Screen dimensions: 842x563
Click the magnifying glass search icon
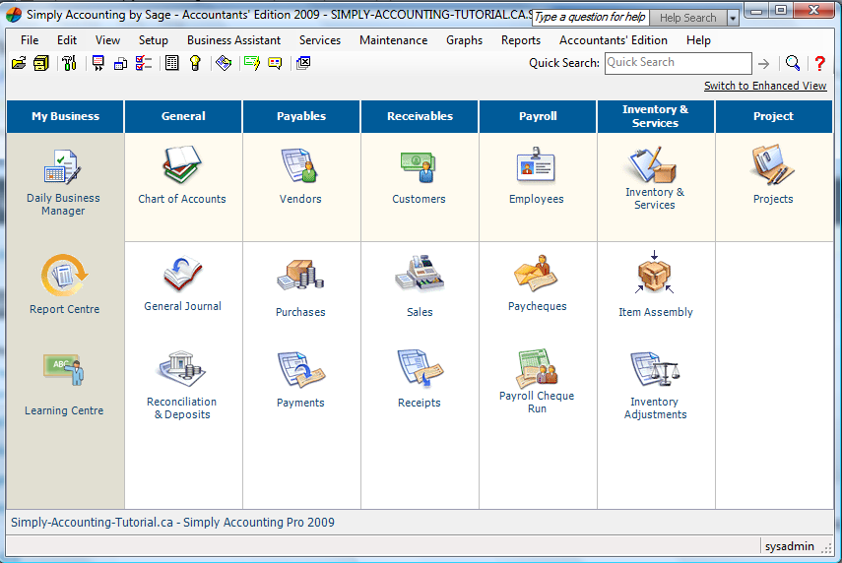click(793, 63)
